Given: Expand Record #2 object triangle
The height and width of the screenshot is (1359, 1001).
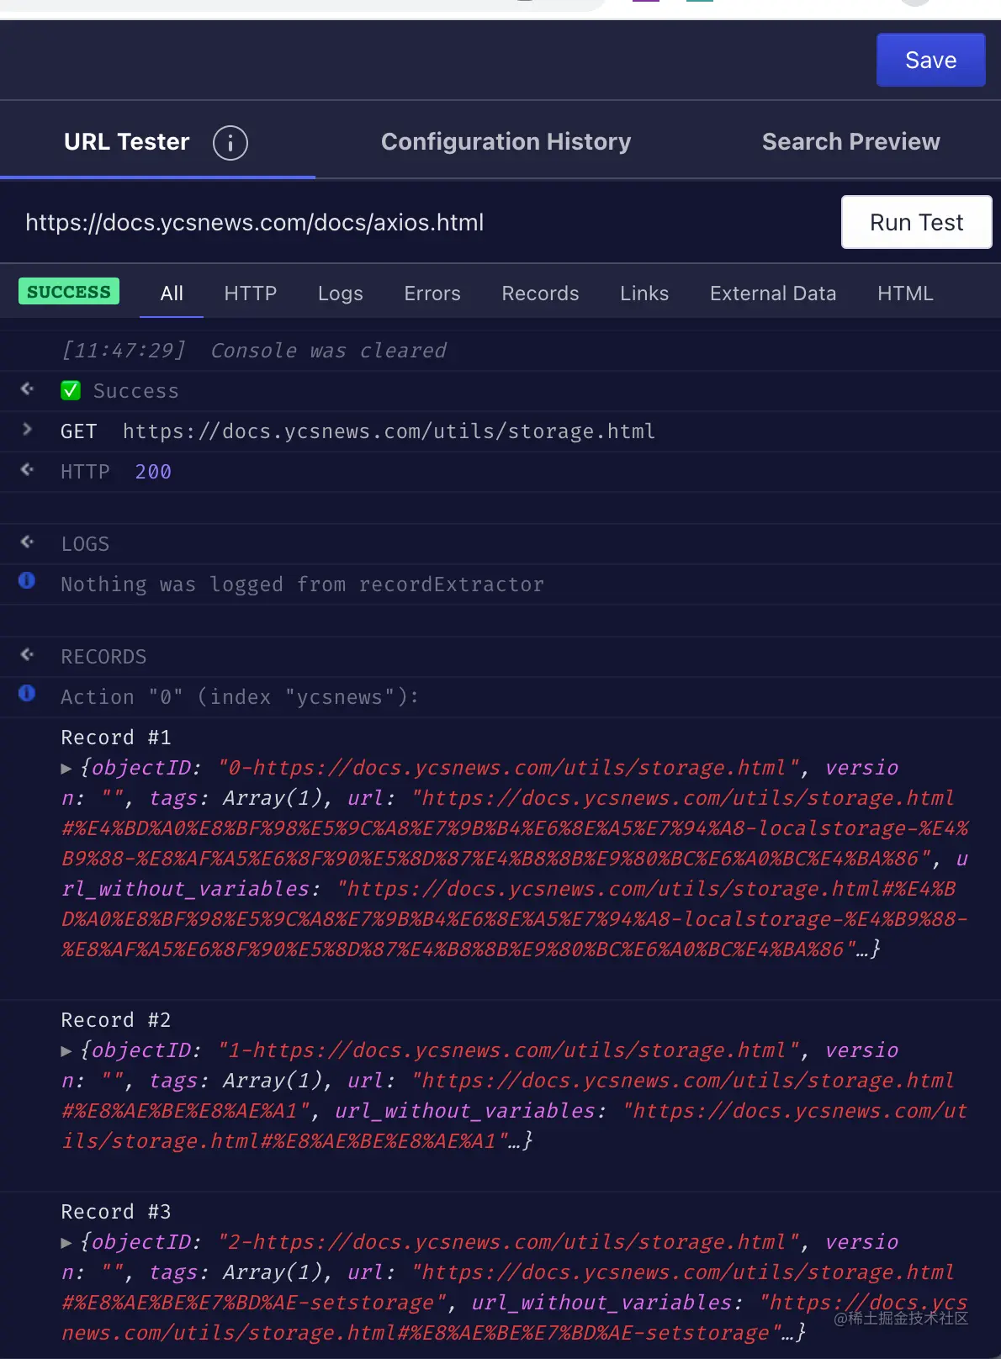Looking at the screenshot, I should pos(66,1051).
